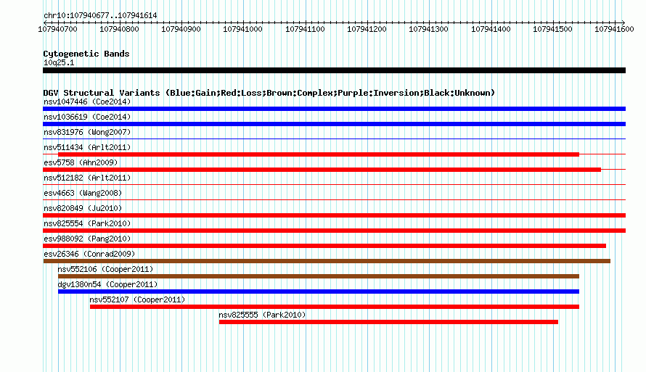
Task: Select nsv825555 red loss bar
Action: [x=388, y=322]
